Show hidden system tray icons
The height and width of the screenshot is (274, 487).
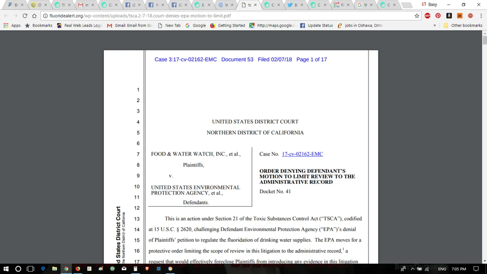click(412, 269)
